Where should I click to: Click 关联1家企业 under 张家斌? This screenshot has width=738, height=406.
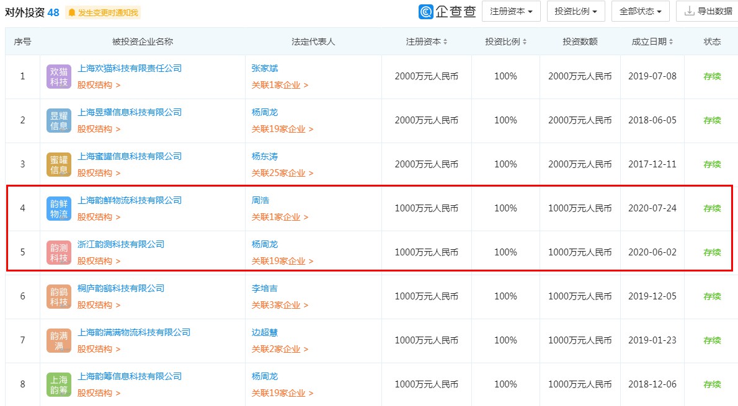280,85
